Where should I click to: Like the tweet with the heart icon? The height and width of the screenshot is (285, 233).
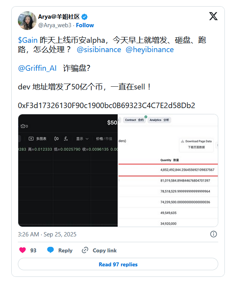point(23,250)
